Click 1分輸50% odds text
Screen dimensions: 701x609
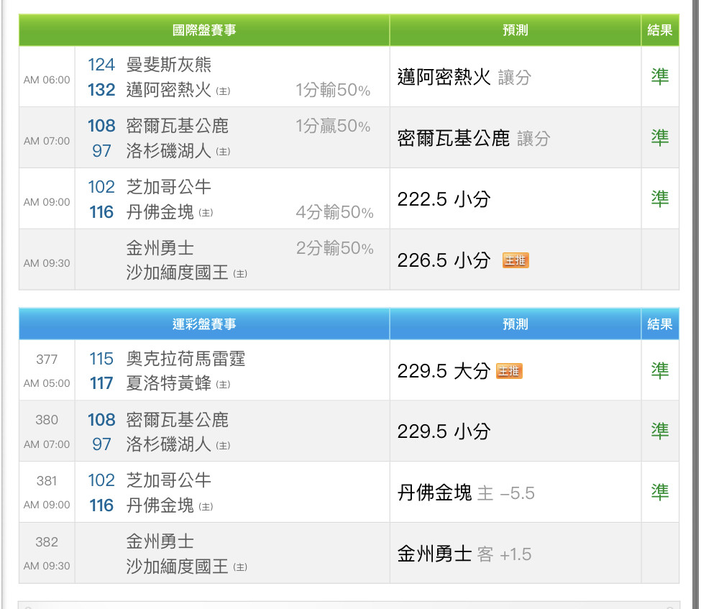coord(333,90)
